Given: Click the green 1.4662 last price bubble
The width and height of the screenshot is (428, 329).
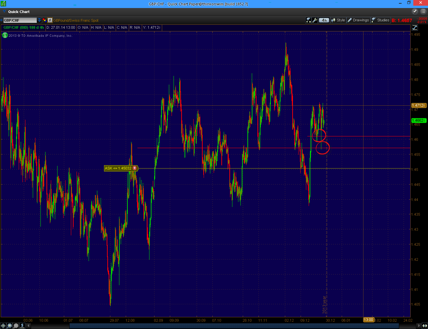Looking at the screenshot, I should click(418, 120).
